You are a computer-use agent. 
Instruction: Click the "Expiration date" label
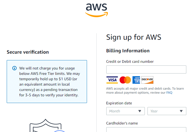pos(119,103)
